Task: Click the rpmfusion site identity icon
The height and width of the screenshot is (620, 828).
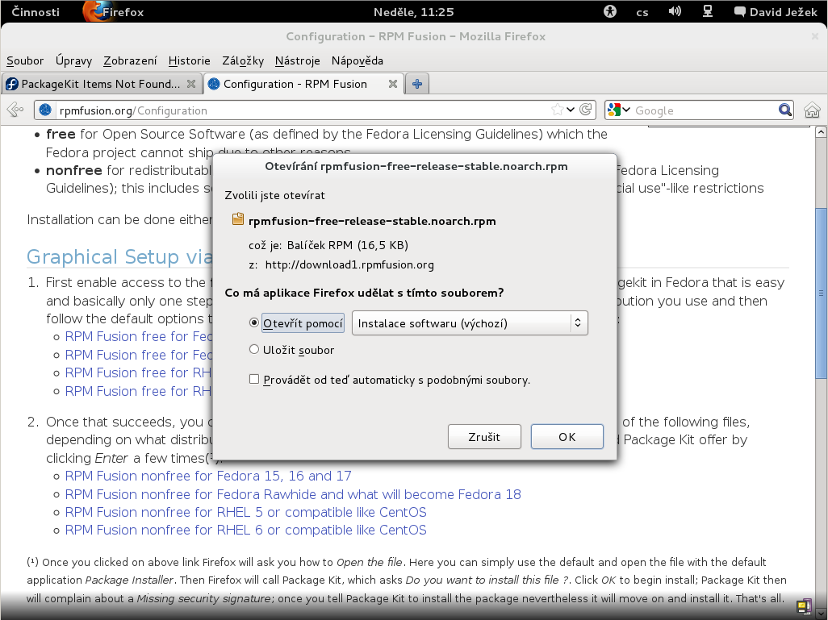Action: (45, 110)
